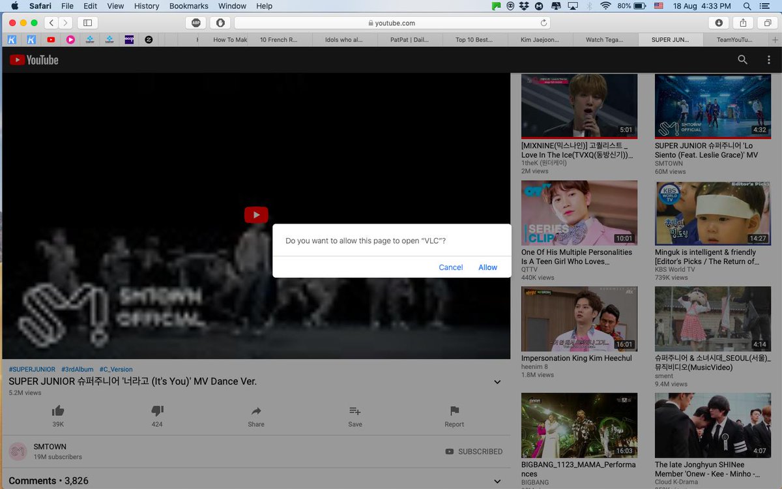Open YouTube search magnifier icon

pos(742,59)
